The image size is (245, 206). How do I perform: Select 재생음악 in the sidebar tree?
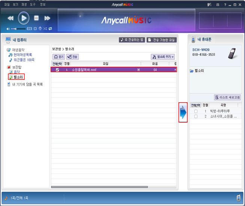click(x=18, y=50)
